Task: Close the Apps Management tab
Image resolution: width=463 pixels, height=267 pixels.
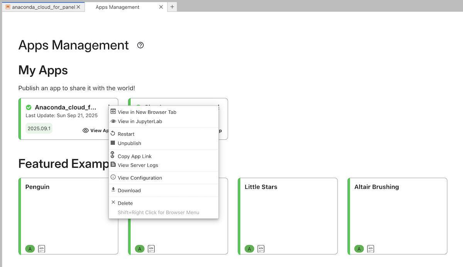Action: point(161,7)
